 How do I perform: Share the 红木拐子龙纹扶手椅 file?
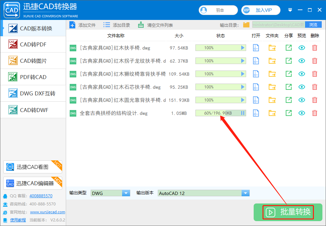tap(289, 61)
